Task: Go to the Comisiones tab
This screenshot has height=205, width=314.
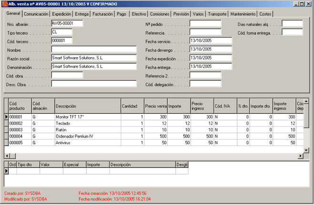Action: pos(161,14)
